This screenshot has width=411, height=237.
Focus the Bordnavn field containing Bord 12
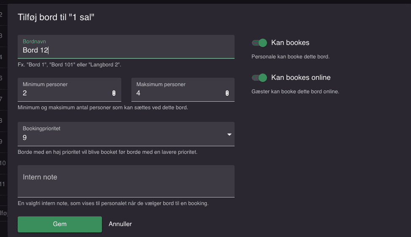(126, 47)
